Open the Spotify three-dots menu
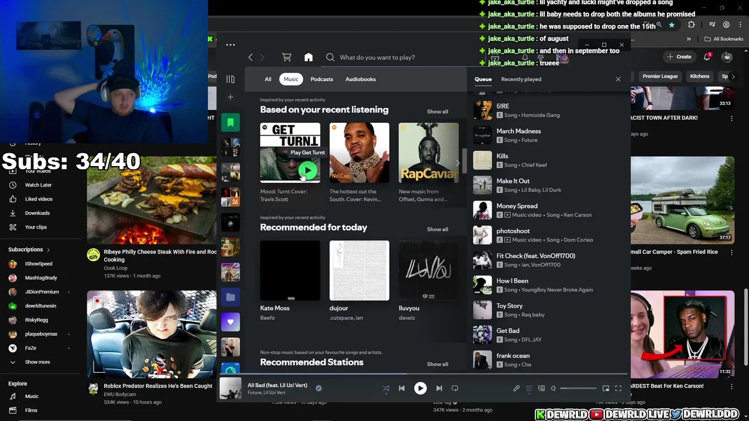Image resolution: width=749 pixels, height=421 pixels. (231, 44)
